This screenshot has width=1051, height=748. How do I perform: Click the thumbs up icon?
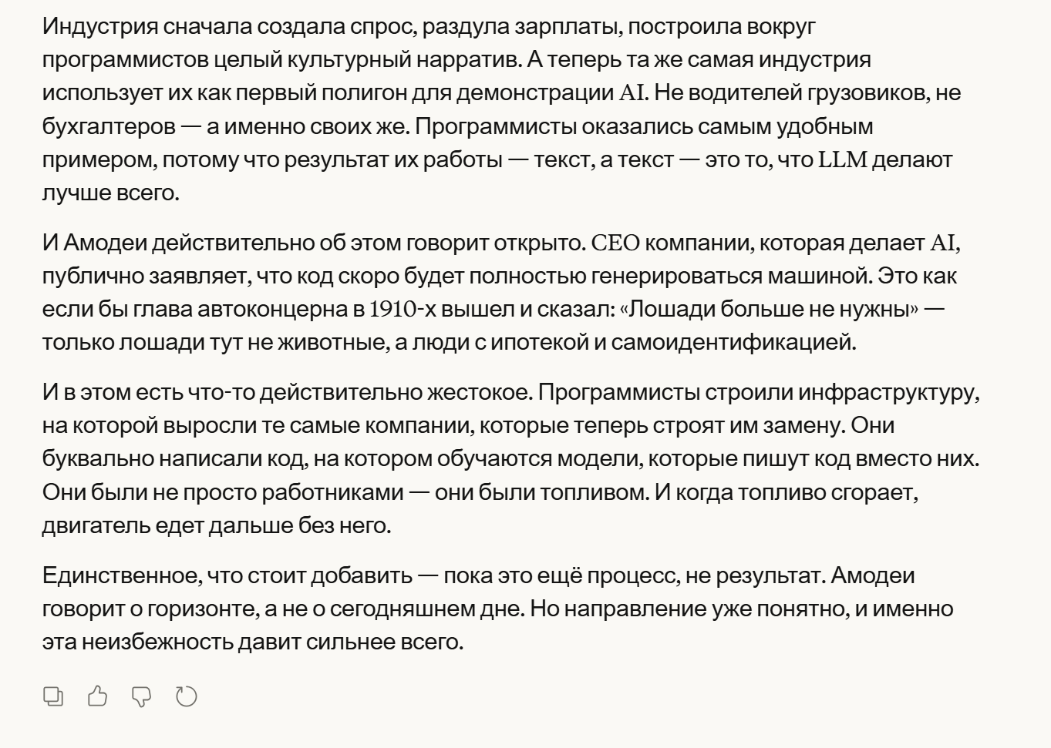click(98, 697)
